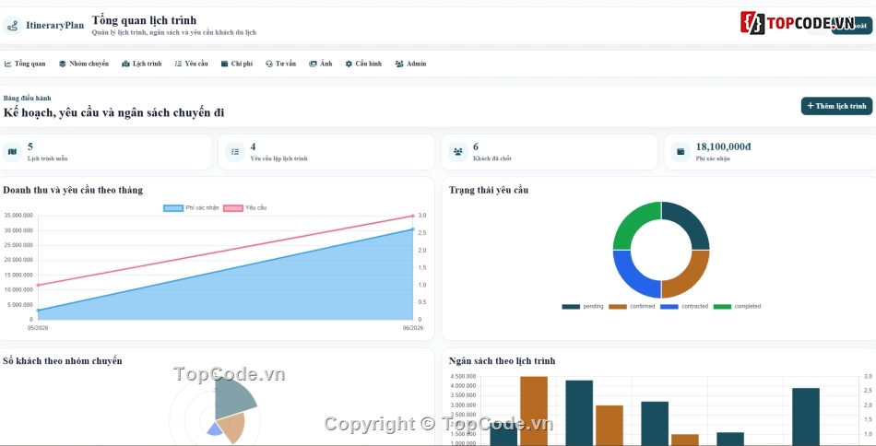Toggle the pending legend swatch

click(571, 307)
